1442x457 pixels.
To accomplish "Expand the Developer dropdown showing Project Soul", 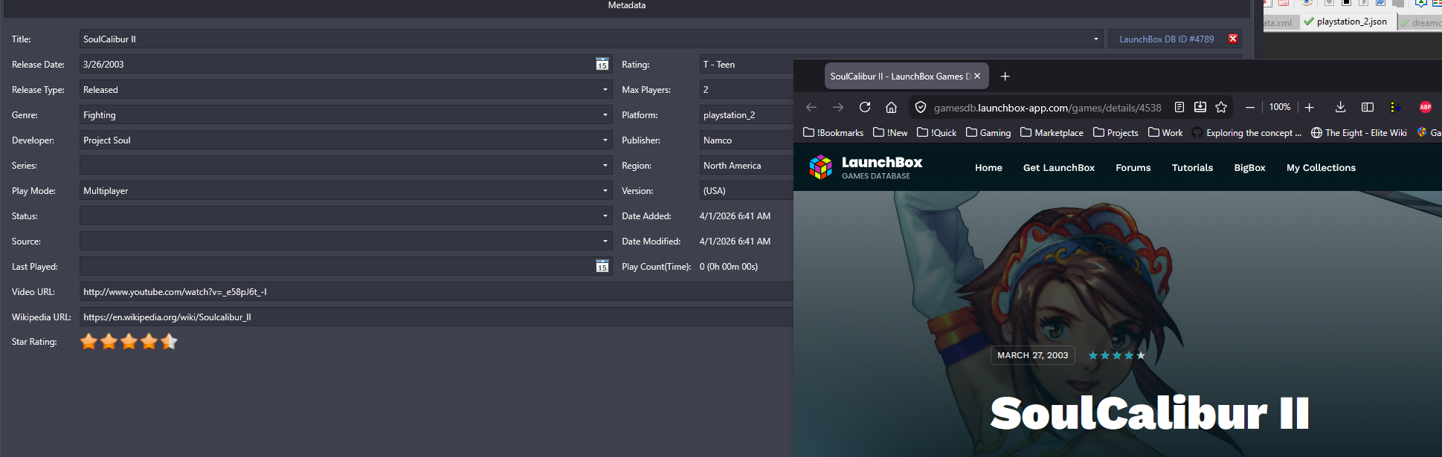I will (605, 140).
